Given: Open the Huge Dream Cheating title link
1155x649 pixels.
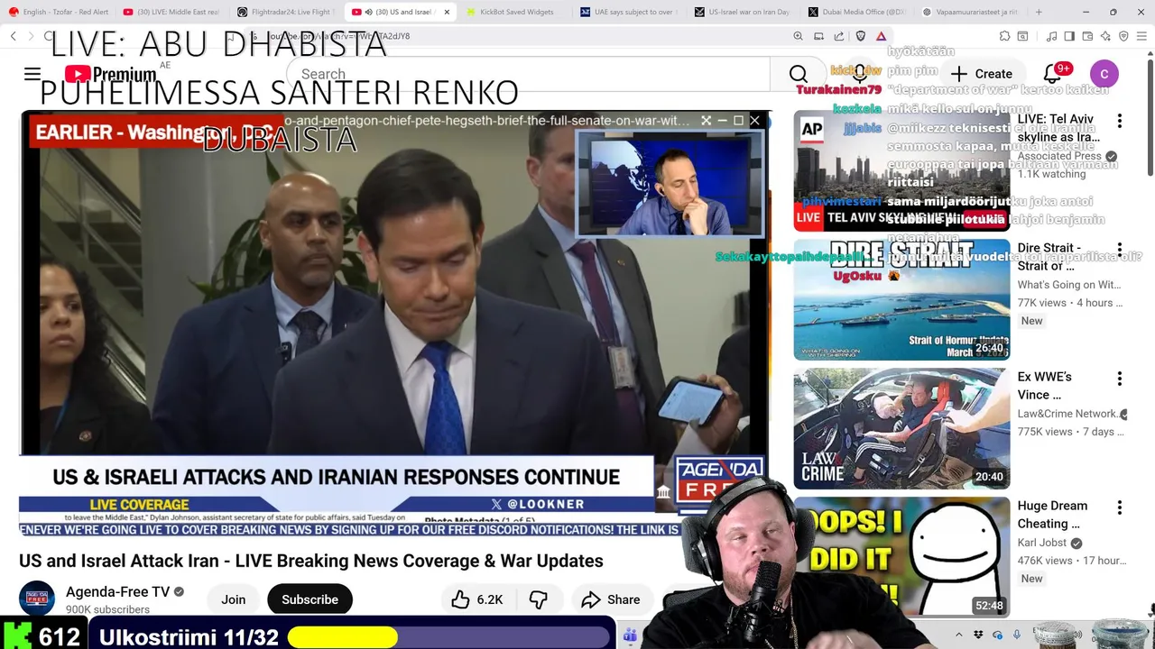Looking at the screenshot, I should pos(1052,515).
